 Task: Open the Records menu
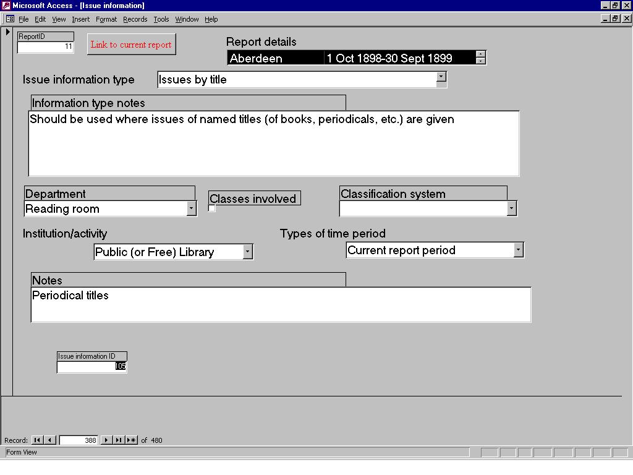pyautogui.click(x=135, y=19)
